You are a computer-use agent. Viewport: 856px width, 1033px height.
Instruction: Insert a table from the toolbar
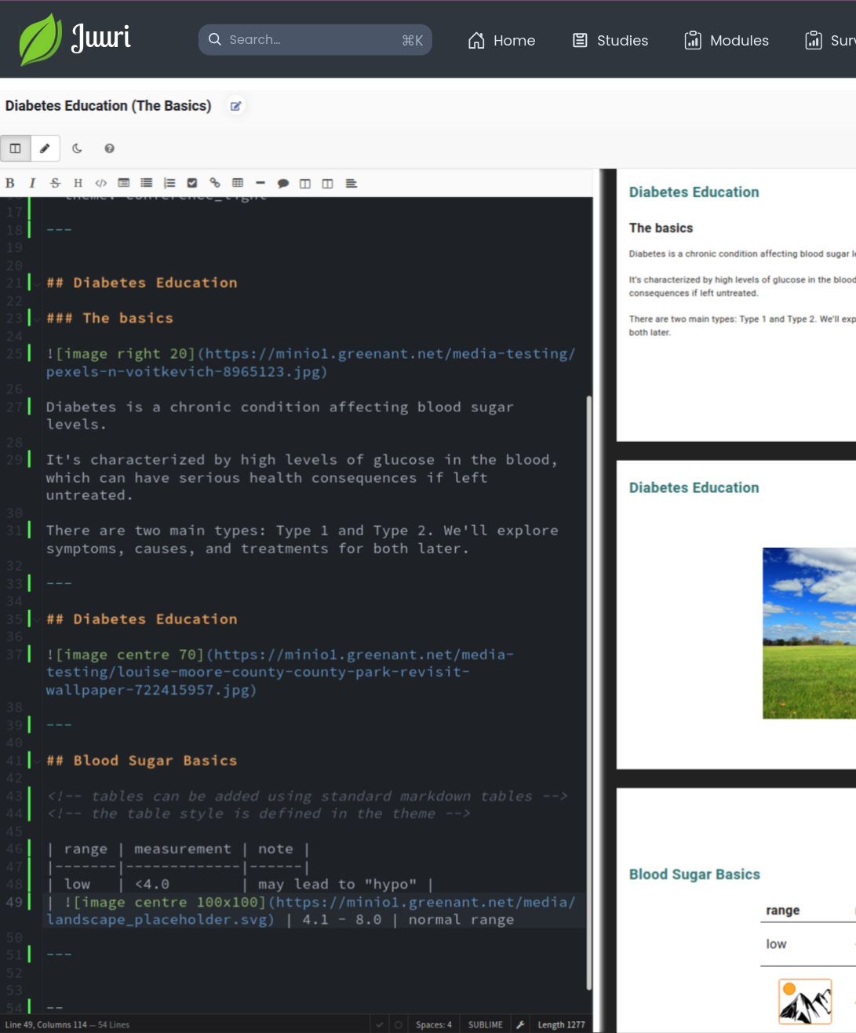pyautogui.click(x=238, y=183)
